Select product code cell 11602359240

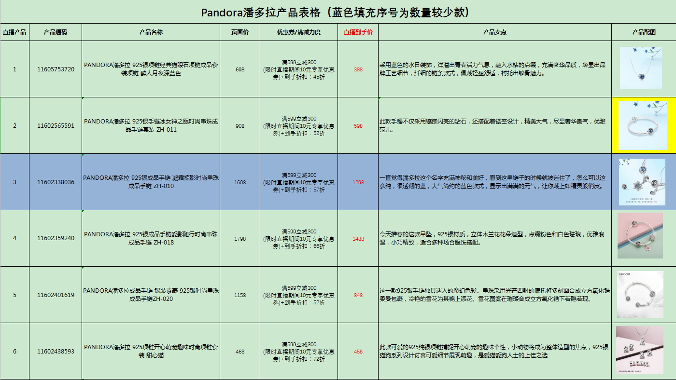click(56, 238)
